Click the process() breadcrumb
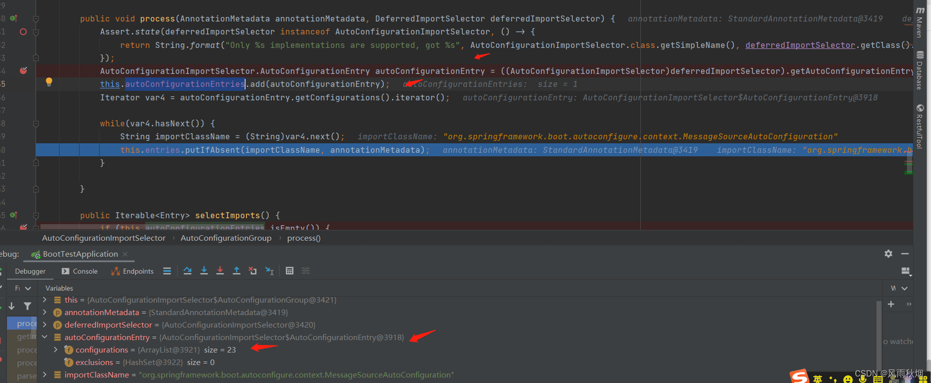931x383 pixels. click(304, 238)
